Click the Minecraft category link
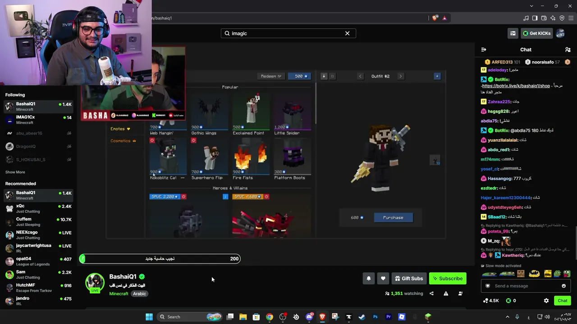Viewport: 577px width, 324px height. pyautogui.click(x=119, y=294)
